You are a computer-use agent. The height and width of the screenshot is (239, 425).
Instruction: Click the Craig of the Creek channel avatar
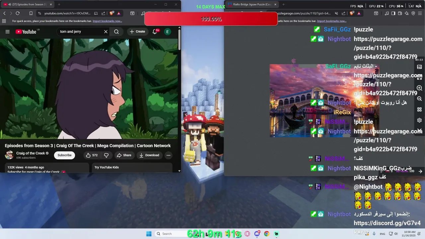click(9, 155)
